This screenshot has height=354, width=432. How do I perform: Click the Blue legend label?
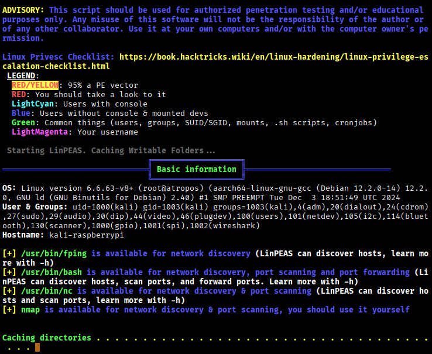coord(21,113)
